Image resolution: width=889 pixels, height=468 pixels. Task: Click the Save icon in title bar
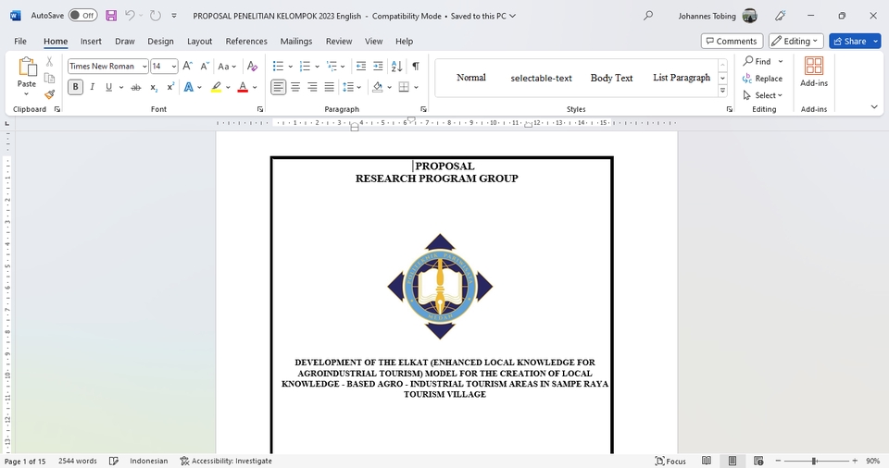[x=111, y=16]
